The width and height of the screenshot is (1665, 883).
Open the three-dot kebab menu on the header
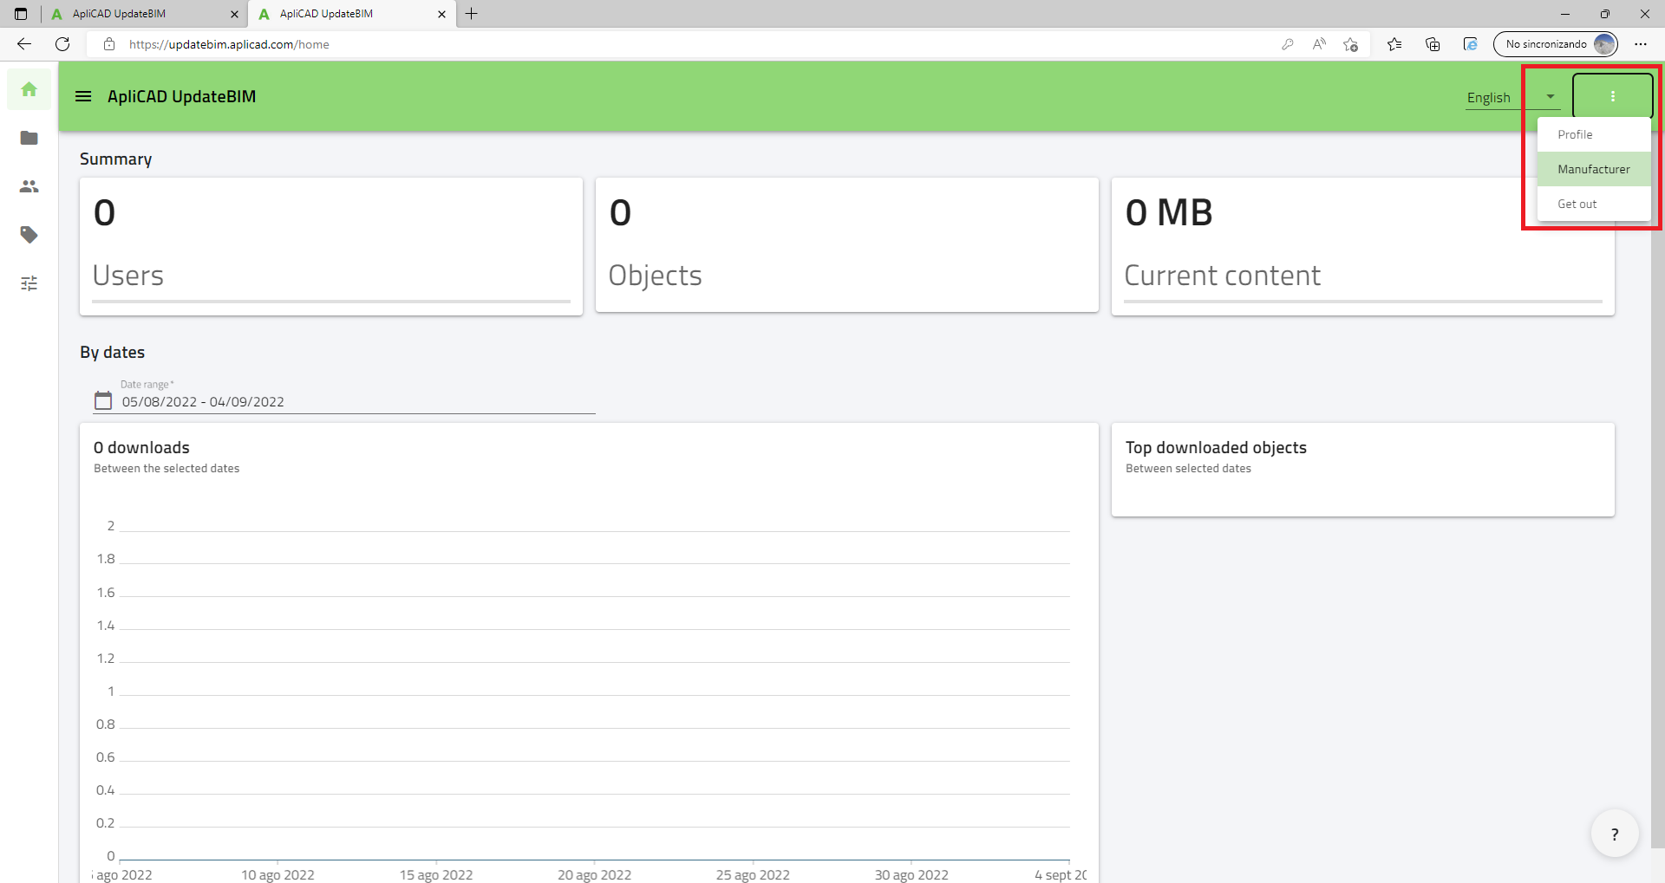click(1613, 95)
